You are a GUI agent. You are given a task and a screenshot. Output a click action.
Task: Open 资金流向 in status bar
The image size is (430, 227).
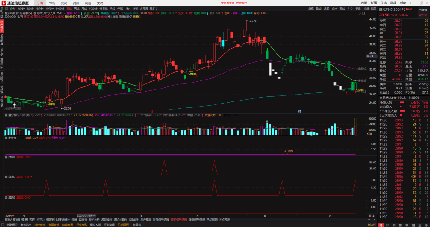[x=26, y=225]
